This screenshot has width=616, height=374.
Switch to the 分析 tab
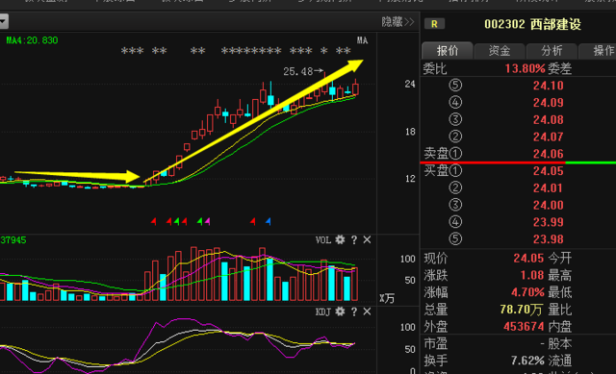click(x=552, y=51)
